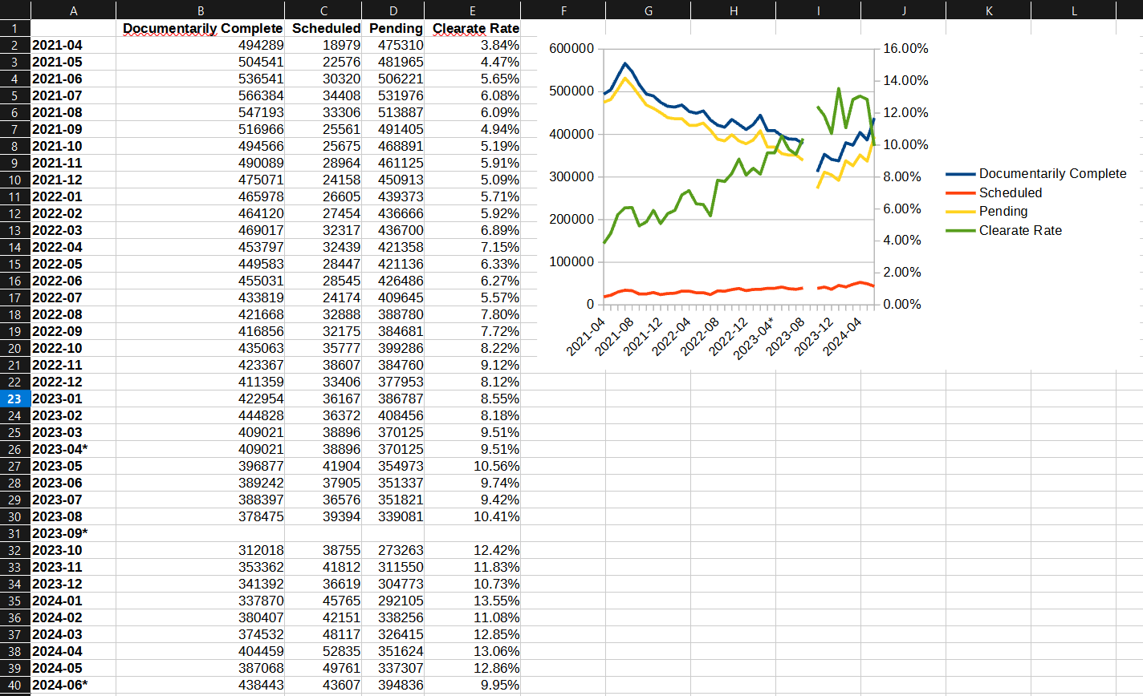Image resolution: width=1143 pixels, height=696 pixels.
Task: Click cell with value 48117
Action: coord(323,634)
